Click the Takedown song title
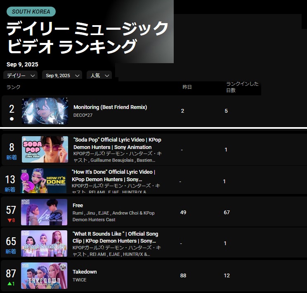 click(x=85, y=272)
